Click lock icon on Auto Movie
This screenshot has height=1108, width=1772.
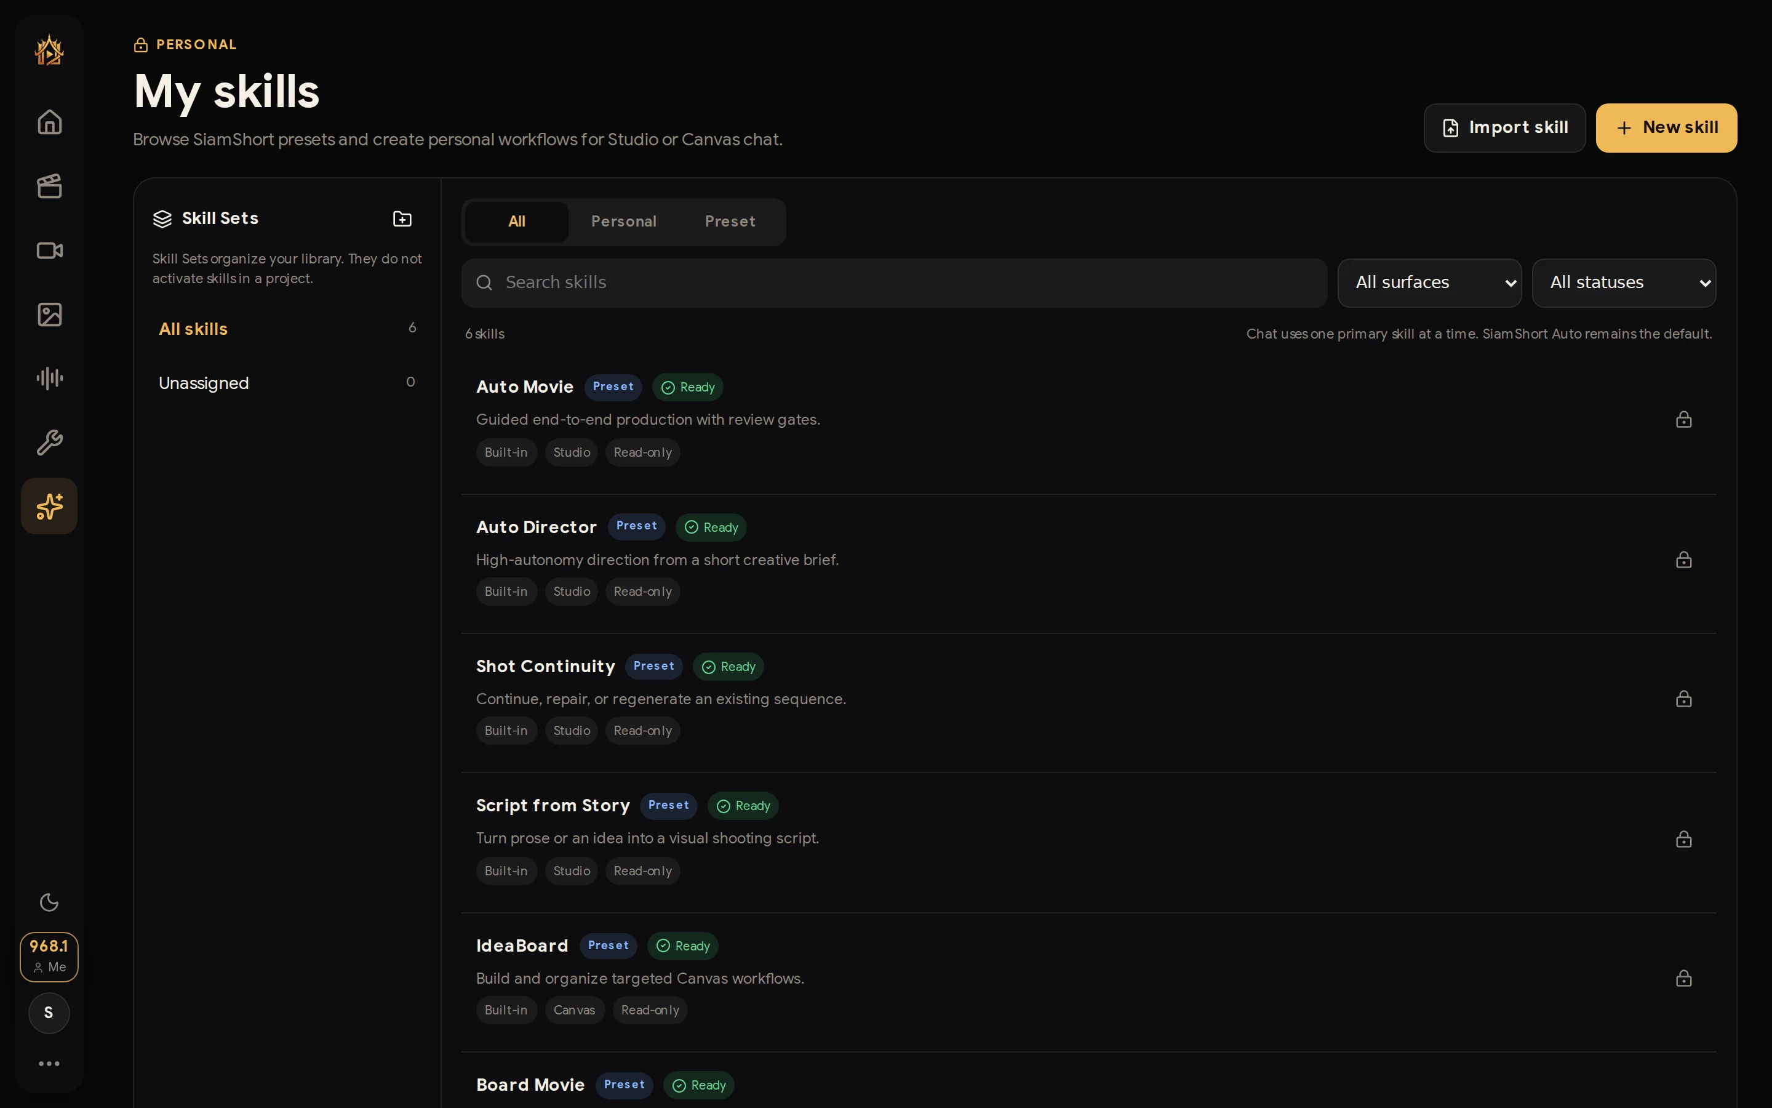pos(1683,419)
